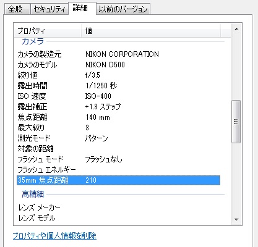Image resolution: width=258 pixels, height=247 pixels.
Task: Select the 測光モード パターン row
Action: tap(118, 138)
